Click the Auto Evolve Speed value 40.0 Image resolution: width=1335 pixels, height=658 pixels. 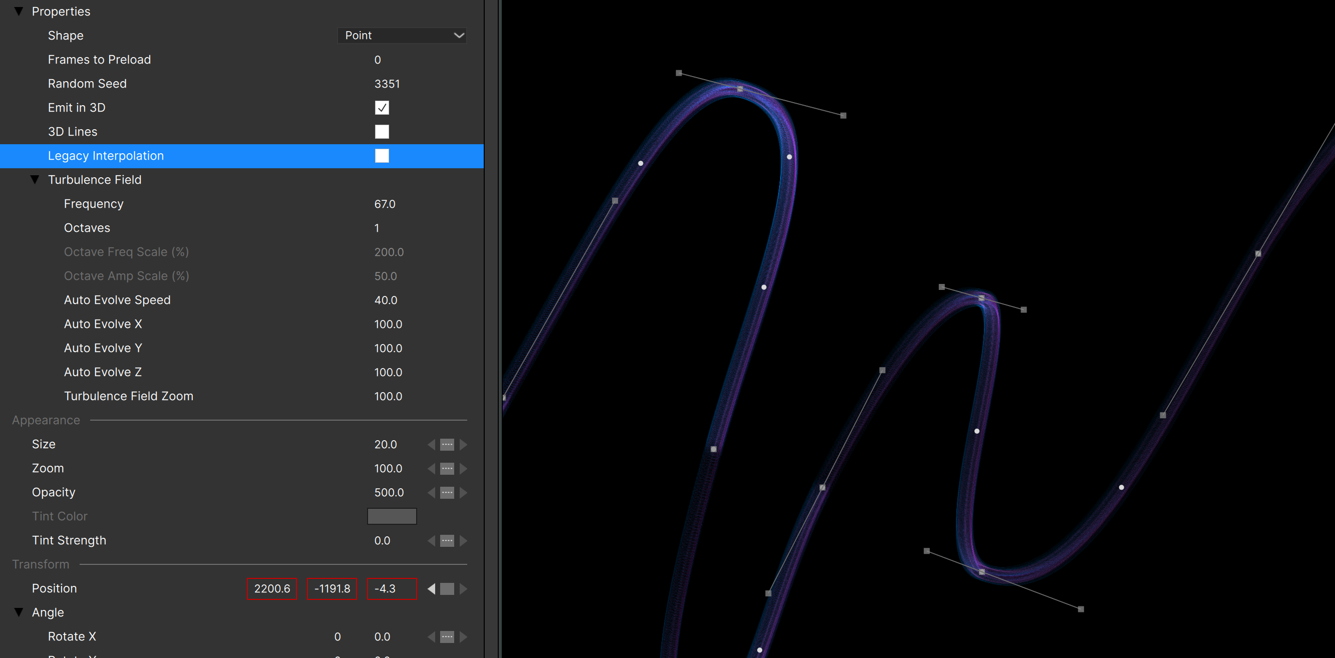[x=386, y=300]
